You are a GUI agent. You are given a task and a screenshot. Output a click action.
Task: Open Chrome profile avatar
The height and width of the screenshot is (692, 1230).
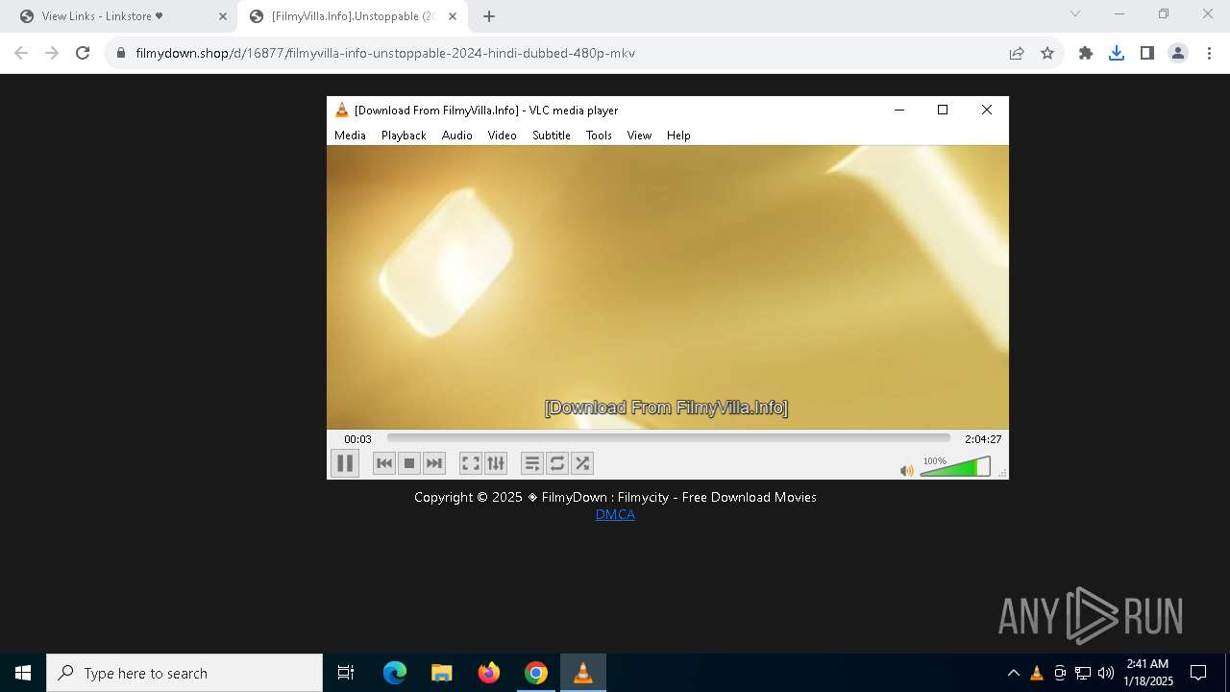[1178, 53]
